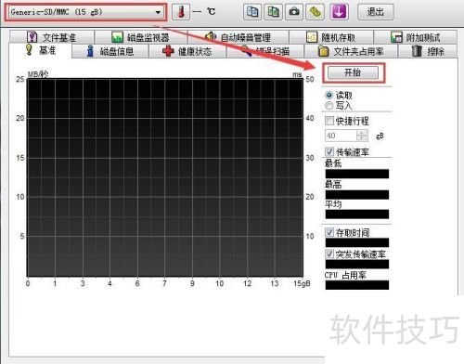Click the yellow options tag icon
This screenshot has height=364, width=464.
315,12
